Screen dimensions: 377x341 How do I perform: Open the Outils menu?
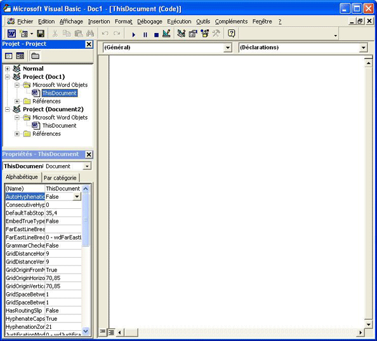(x=203, y=22)
